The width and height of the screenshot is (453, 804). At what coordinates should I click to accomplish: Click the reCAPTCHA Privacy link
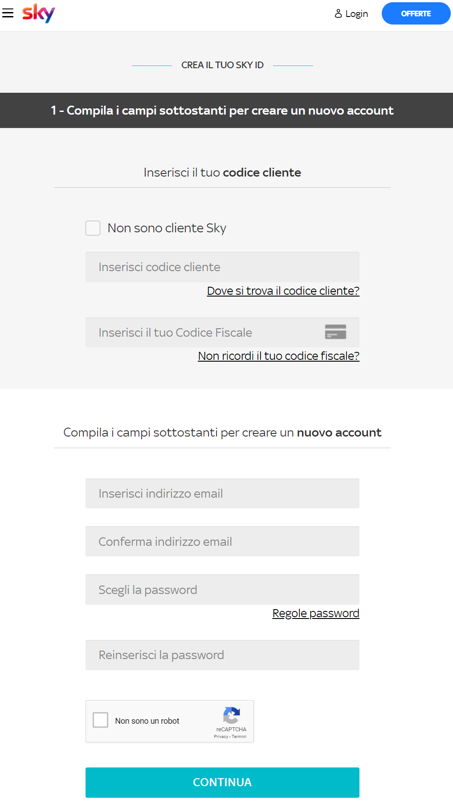click(x=220, y=737)
